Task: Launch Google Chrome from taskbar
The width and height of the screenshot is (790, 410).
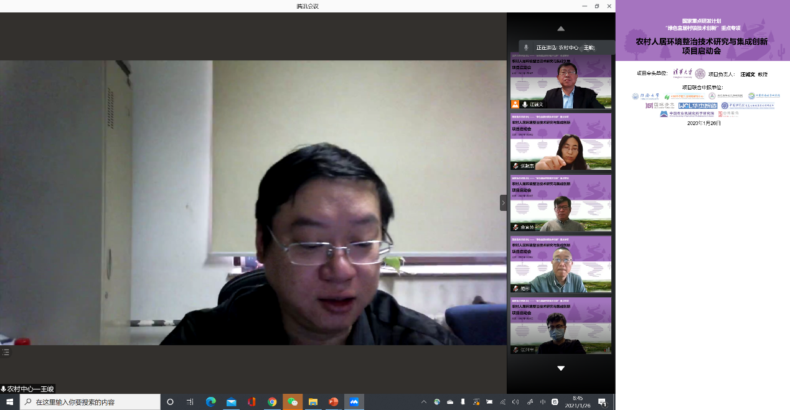Action: (x=272, y=402)
